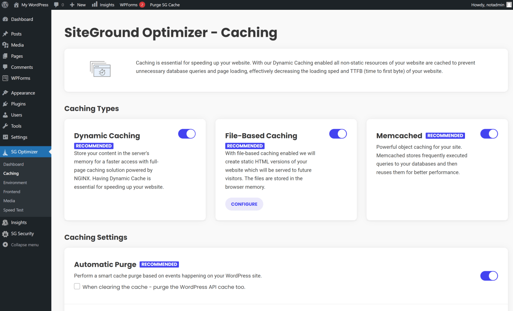The image size is (513, 311).
Task: Click the WordPress logo in admin bar
Action: (x=5, y=5)
